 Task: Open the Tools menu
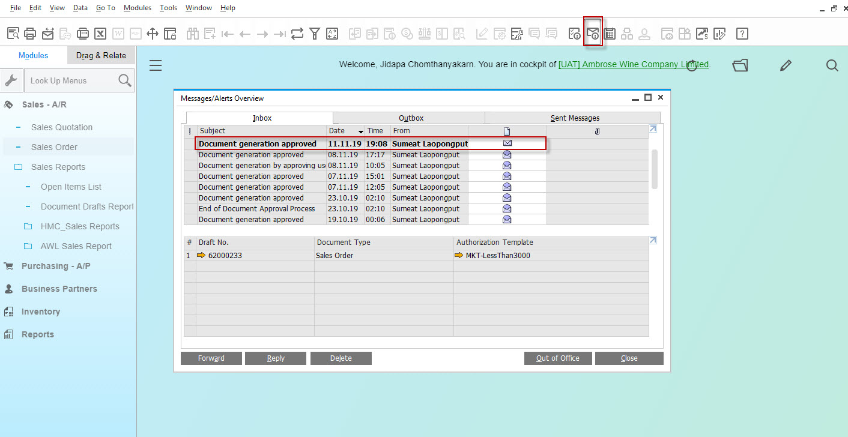[169, 8]
